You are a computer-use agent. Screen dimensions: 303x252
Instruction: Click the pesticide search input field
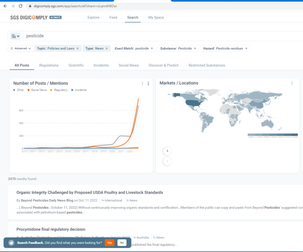coord(151,36)
